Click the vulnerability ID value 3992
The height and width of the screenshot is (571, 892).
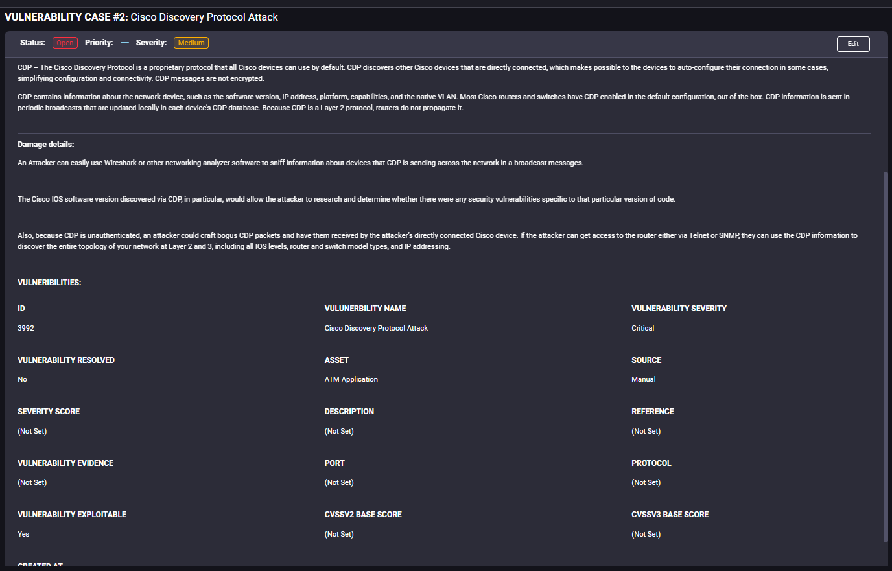(26, 328)
